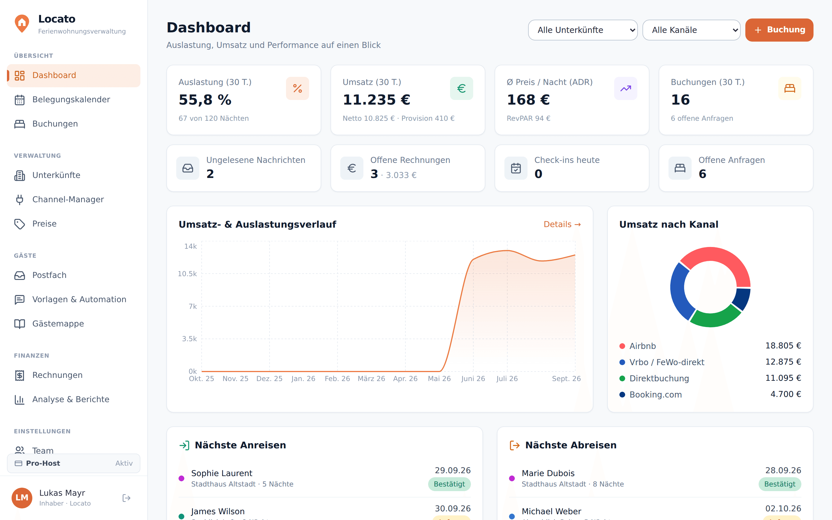Click the percent icon in Auslastung card
832x520 pixels.
tap(297, 88)
